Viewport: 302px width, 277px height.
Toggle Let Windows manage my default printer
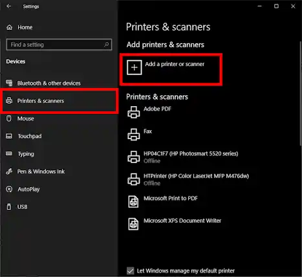pos(131,271)
